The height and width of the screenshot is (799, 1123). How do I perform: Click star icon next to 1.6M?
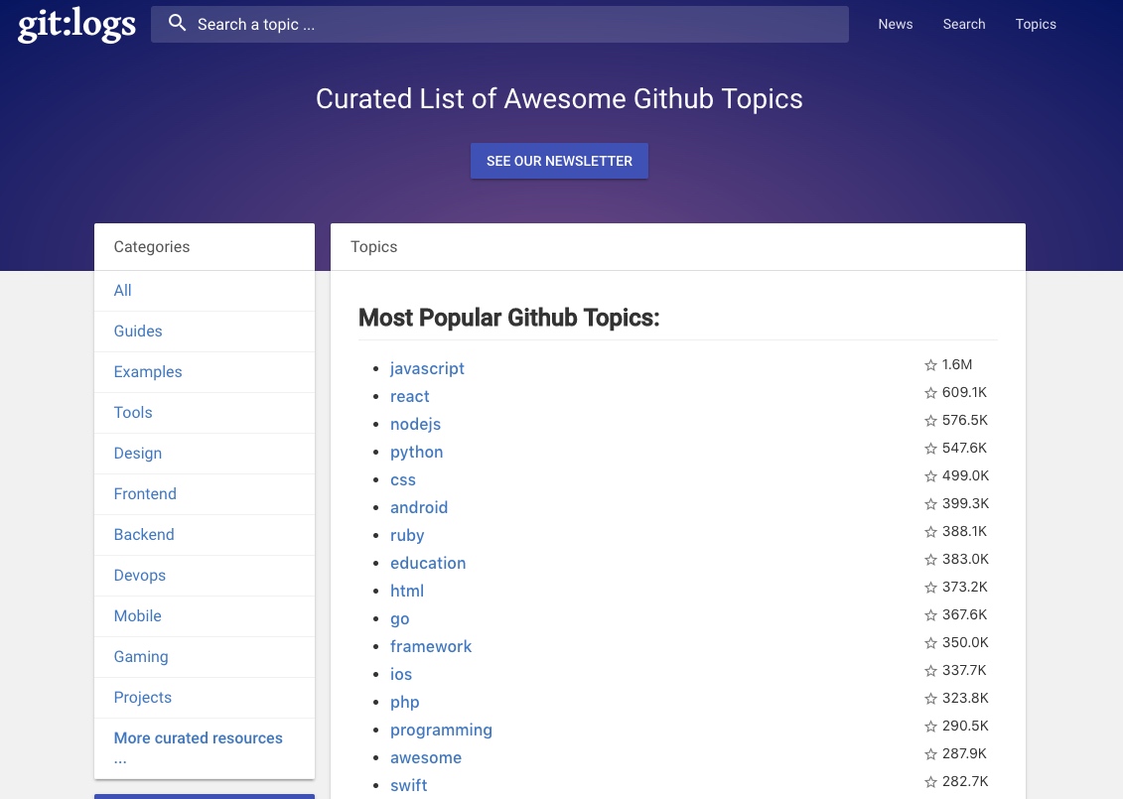click(931, 365)
